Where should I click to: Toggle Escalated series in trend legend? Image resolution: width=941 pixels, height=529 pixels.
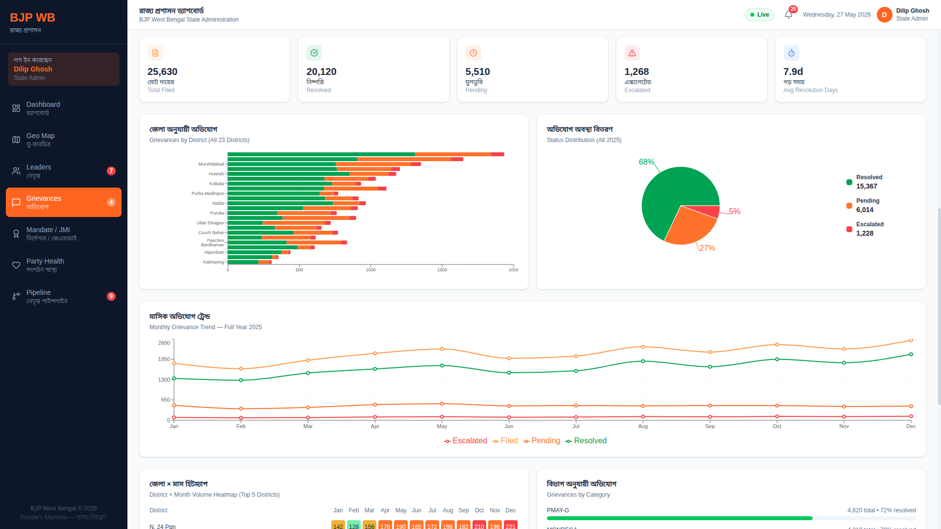(466, 441)
